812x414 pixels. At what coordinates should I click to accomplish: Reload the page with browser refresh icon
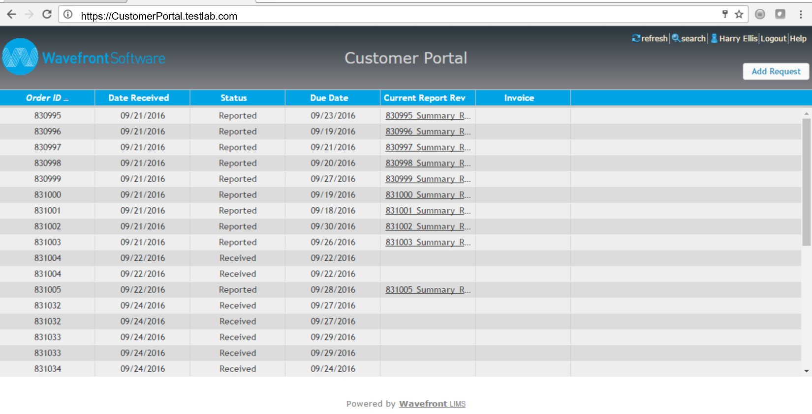47,14
